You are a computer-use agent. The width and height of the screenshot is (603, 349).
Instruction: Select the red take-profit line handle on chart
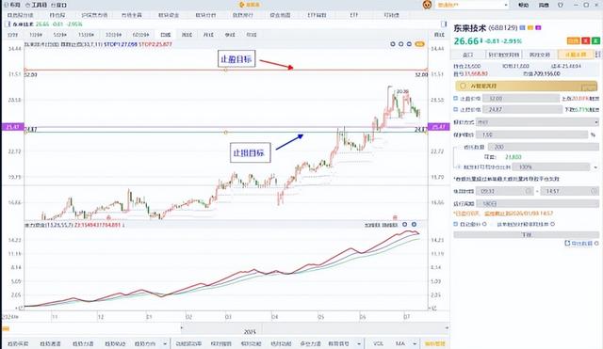[226, 70]
